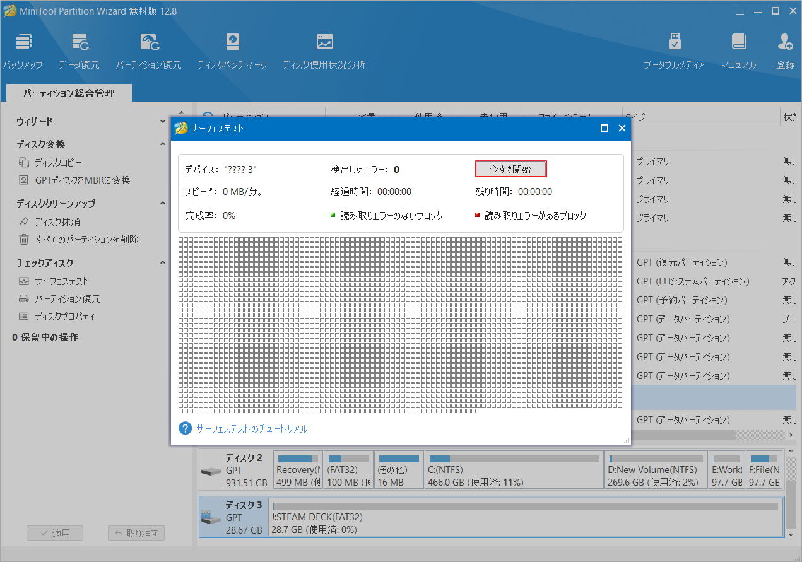Image resolution: width=802 pixels, height=562 pixels.
Task: Collapse the ディスク変換 section
Action: coord(163,144)
